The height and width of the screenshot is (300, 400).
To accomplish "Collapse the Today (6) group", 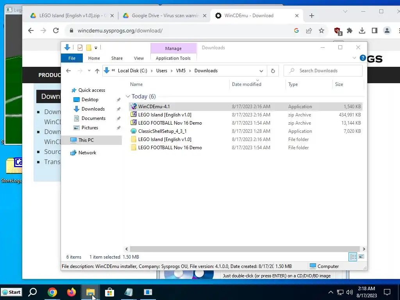I will tap(128, 96).
